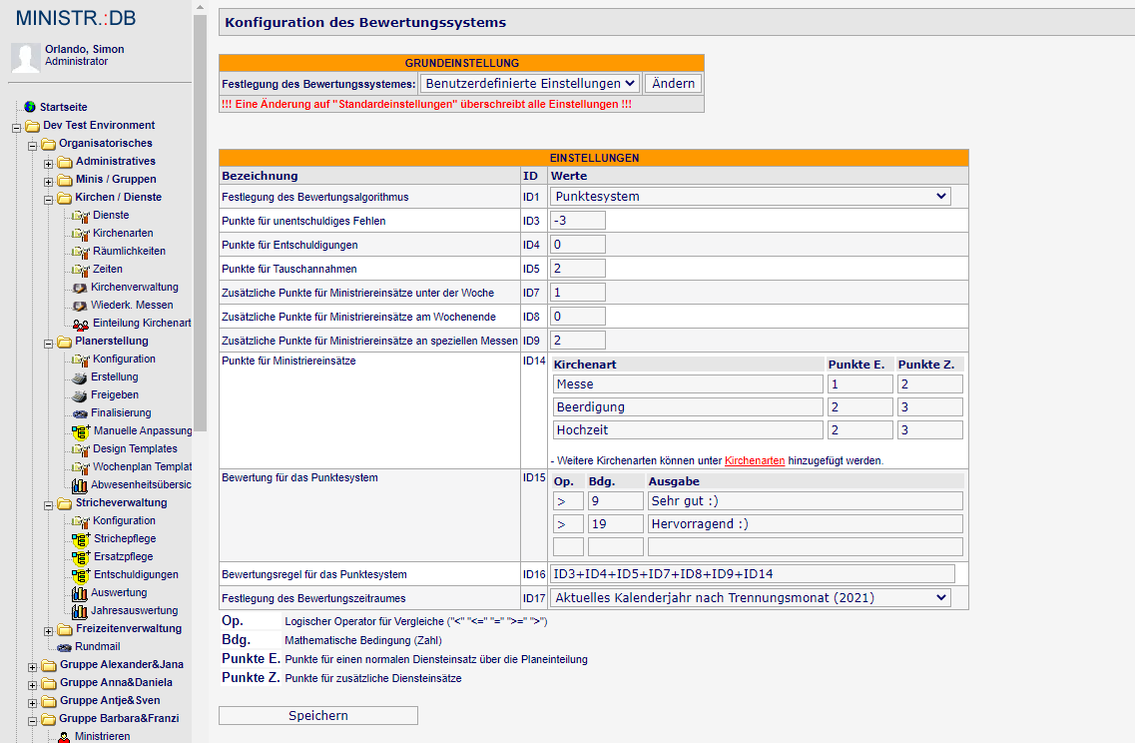Click the sidebar vertical scrollbar
Viewport: 1135px width, 743px height.
pyautogui.click(x=200, y=223)
